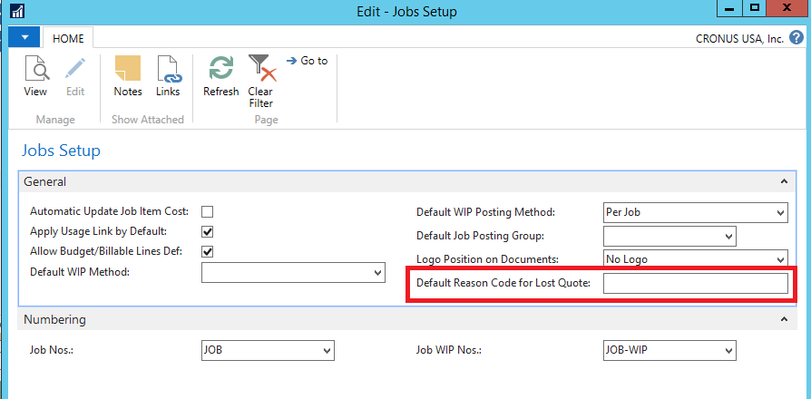The image size is (811, 399).
Task: Open the Notes sticky note icon
Action: tap(128, 69)
